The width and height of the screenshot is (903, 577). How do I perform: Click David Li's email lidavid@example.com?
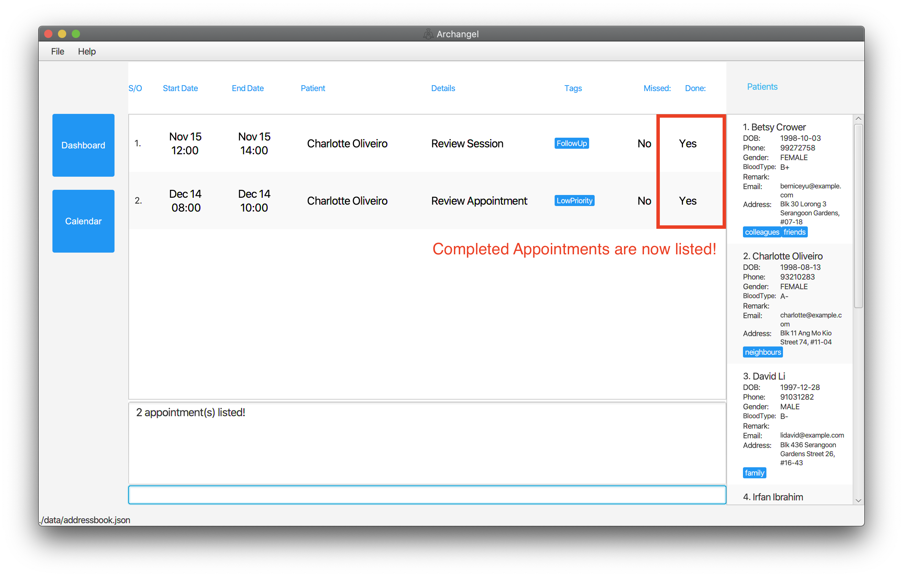pyautogui.click(x=812, y=435)
